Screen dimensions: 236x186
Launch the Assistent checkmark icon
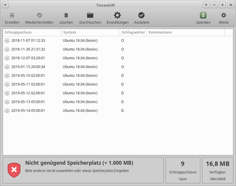[x=141, y=15]
